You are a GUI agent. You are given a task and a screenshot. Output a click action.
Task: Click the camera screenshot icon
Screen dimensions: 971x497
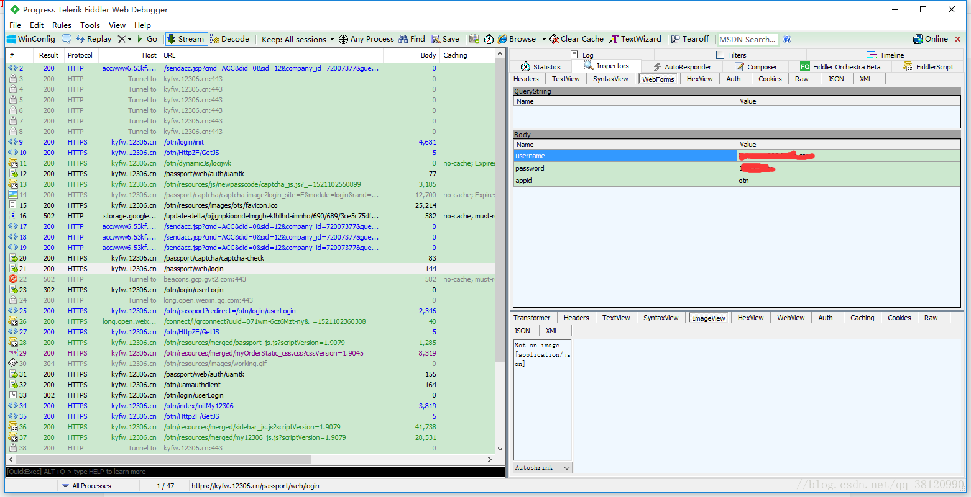tap(474, 39)
